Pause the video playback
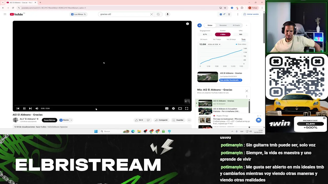The image size is (328, 184). [x=24, y=108]
